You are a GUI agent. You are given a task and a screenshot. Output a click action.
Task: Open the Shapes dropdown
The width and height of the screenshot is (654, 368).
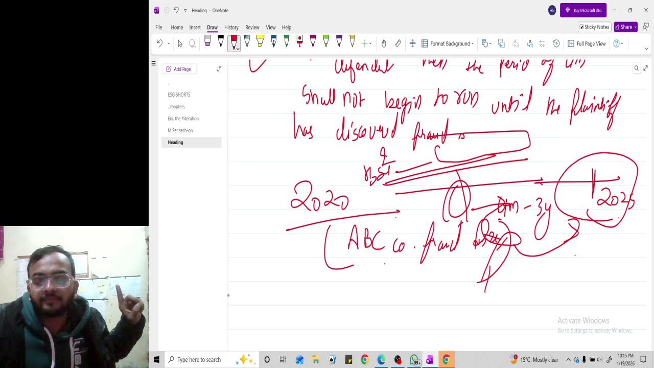[x=486, y=43]
